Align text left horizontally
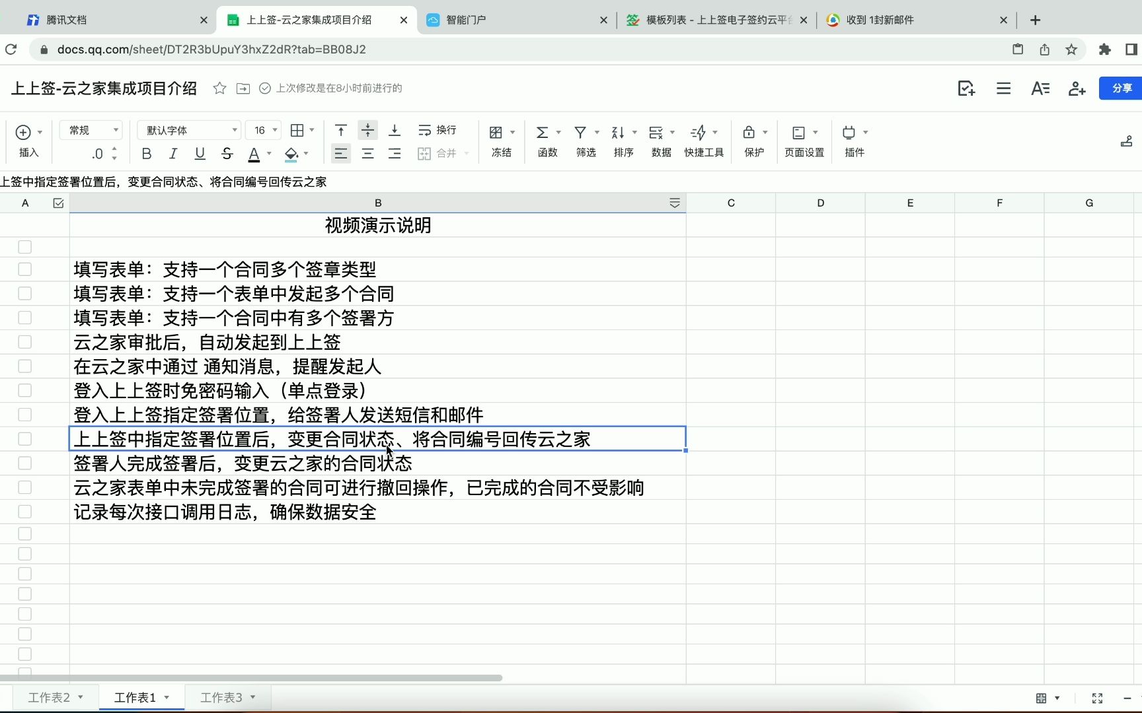Viewport: 1142px width, 713px height. (x=340, y=154)
